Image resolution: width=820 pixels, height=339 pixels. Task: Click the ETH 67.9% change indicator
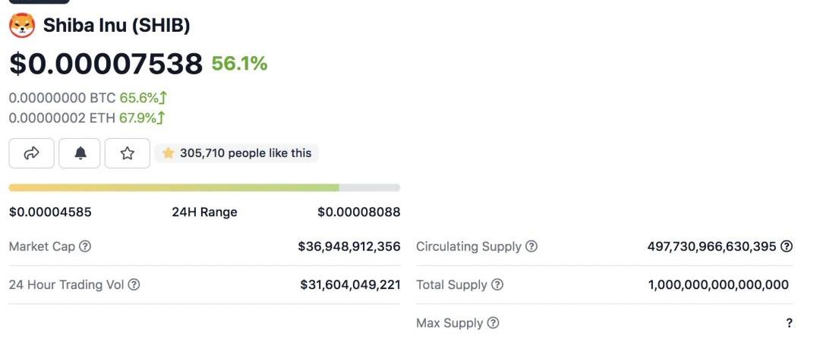tap(142, 118)
